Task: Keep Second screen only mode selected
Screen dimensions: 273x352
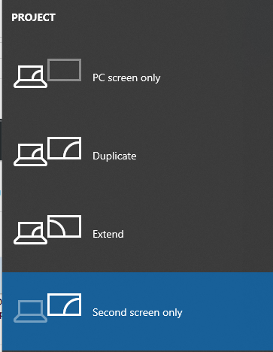Action: pyautogui.click(x=138, y=311)
